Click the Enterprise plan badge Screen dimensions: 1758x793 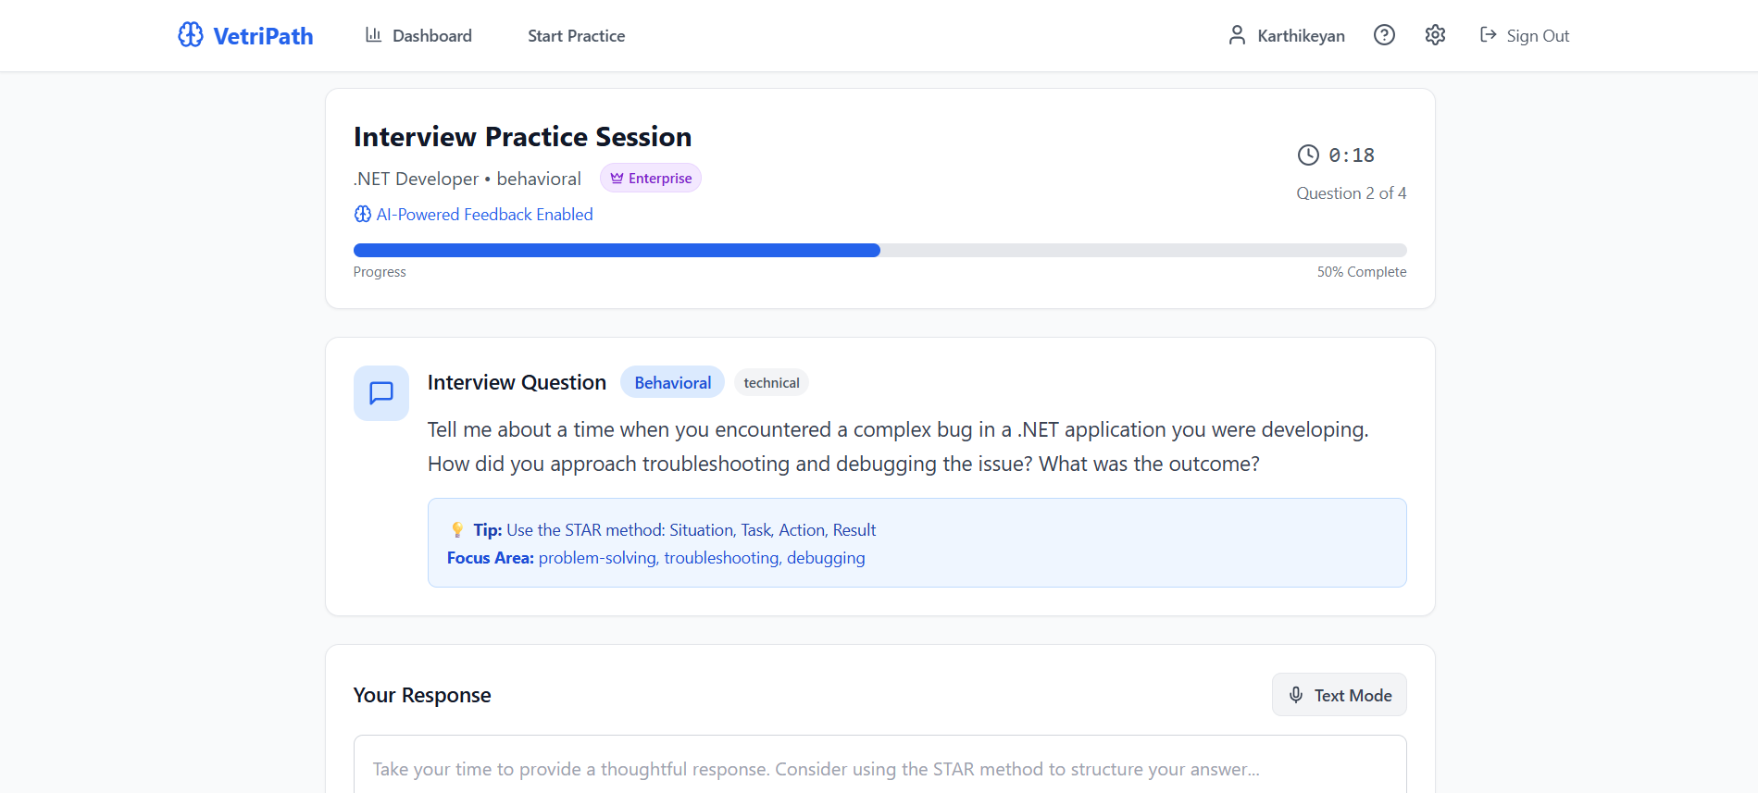(x=651, y=179)
